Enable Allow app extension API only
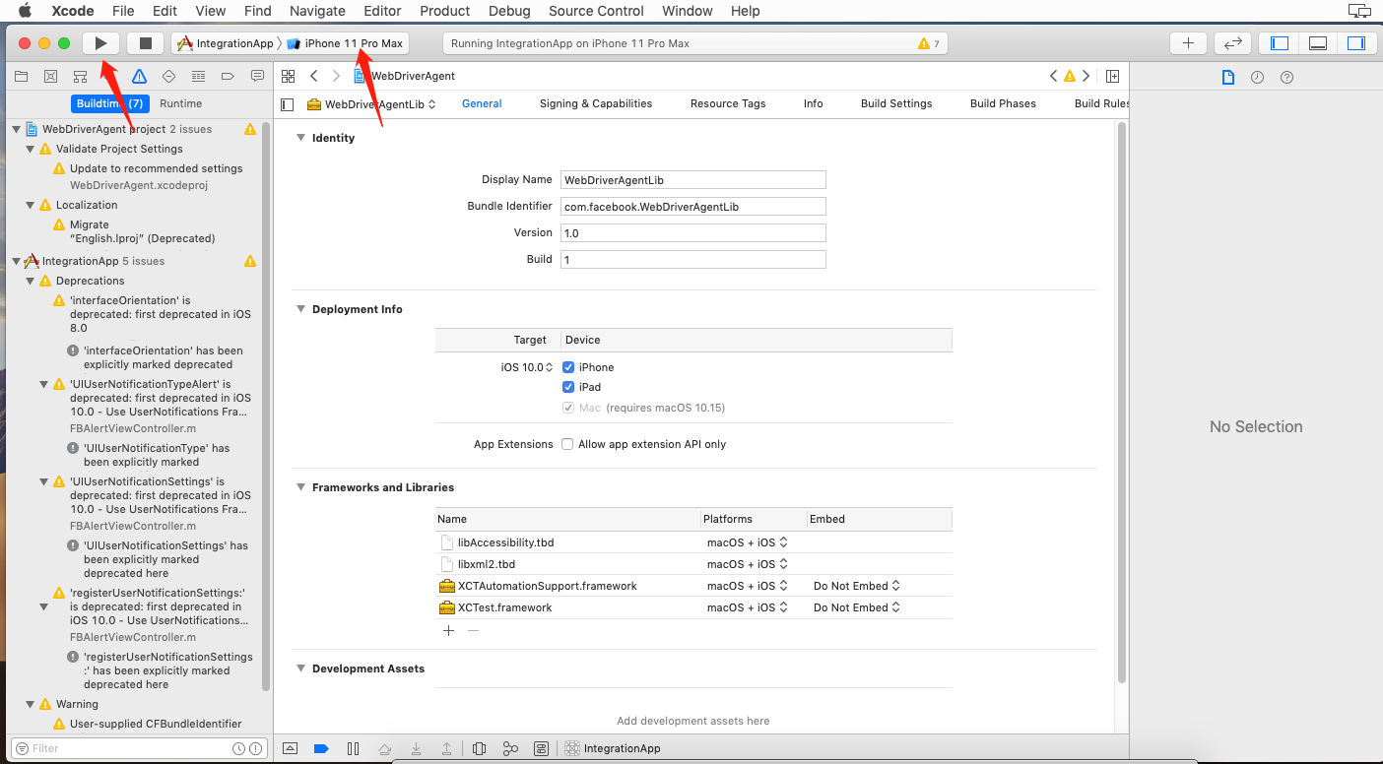This screenshot has height=764, width=1383. [567, 444]
